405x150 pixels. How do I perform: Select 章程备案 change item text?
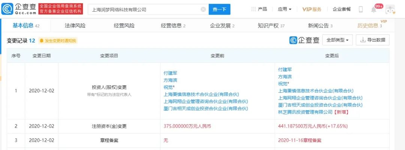click(x=109, y=141)
